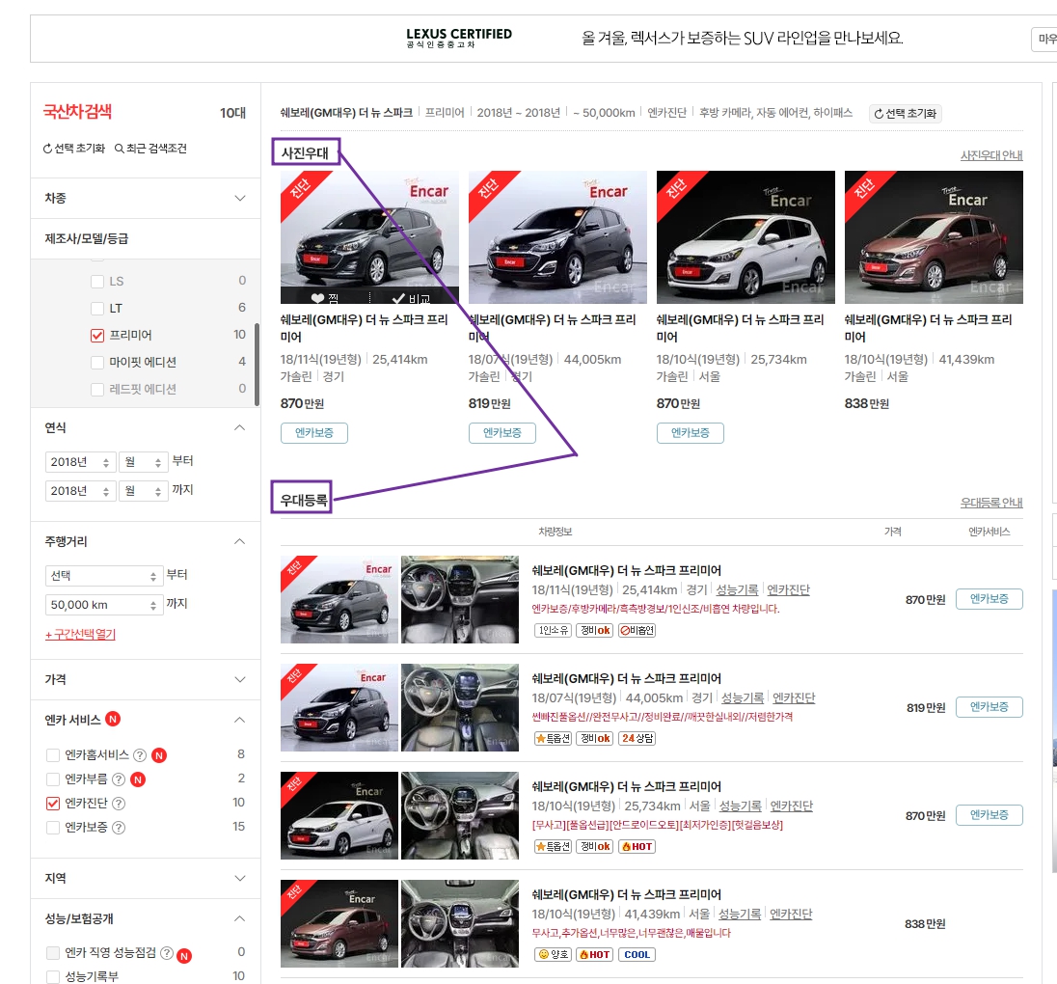Click 성능기록 link in 870만원 경기 listing
The height and width of the screenshot is (984, 1057).
[x=737, y=590]
